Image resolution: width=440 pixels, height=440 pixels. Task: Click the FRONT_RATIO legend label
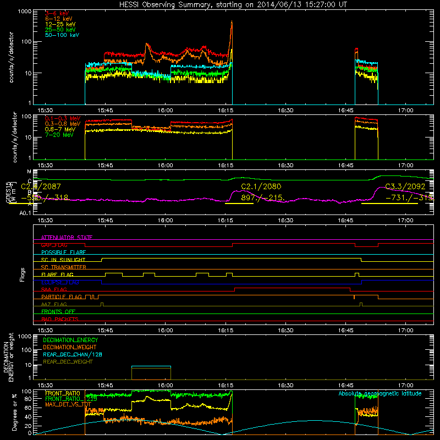coord(63,393)
